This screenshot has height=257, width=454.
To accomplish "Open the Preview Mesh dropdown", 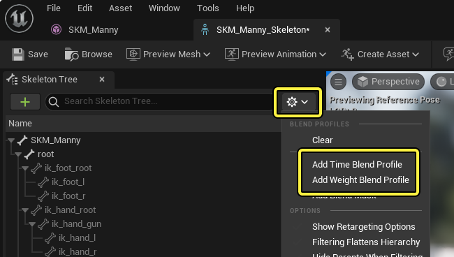I will pyautogui.click(x=168, y=54).
